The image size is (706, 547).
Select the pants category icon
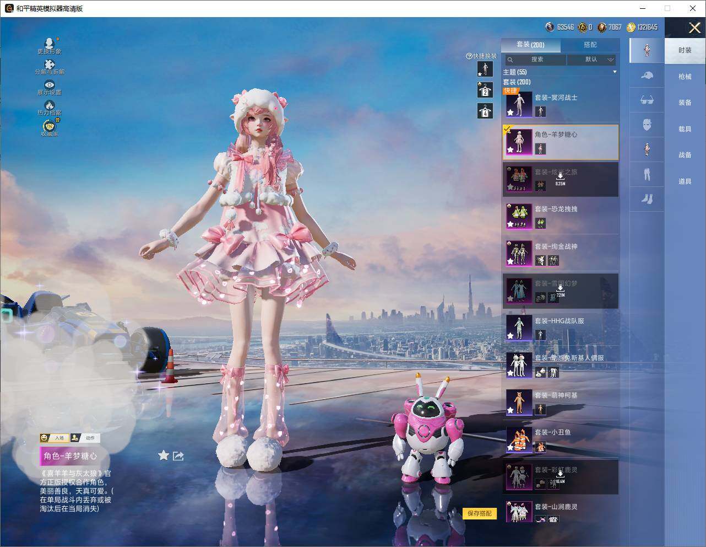click(647, 174)
